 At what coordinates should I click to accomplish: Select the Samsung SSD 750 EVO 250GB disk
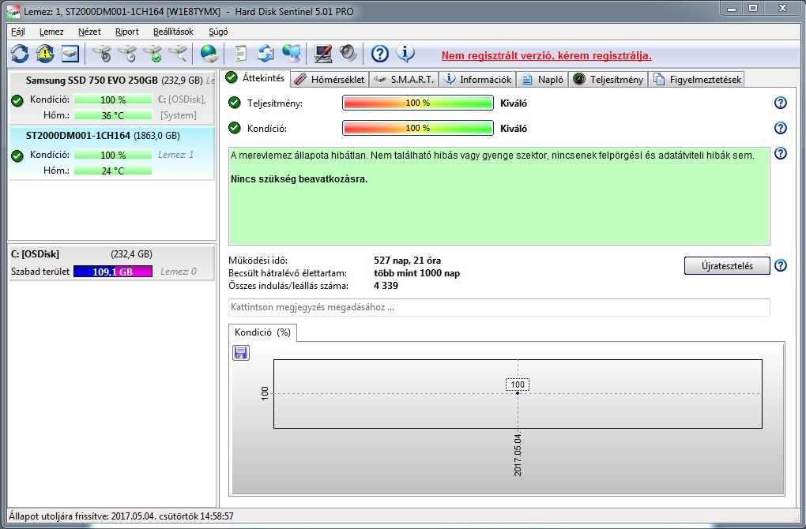[112, 98]
